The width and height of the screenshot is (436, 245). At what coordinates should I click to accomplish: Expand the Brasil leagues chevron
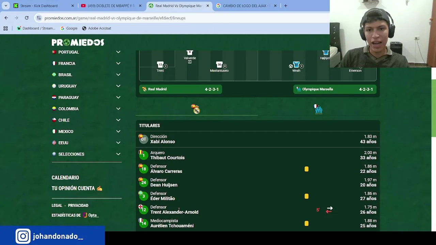118,75
